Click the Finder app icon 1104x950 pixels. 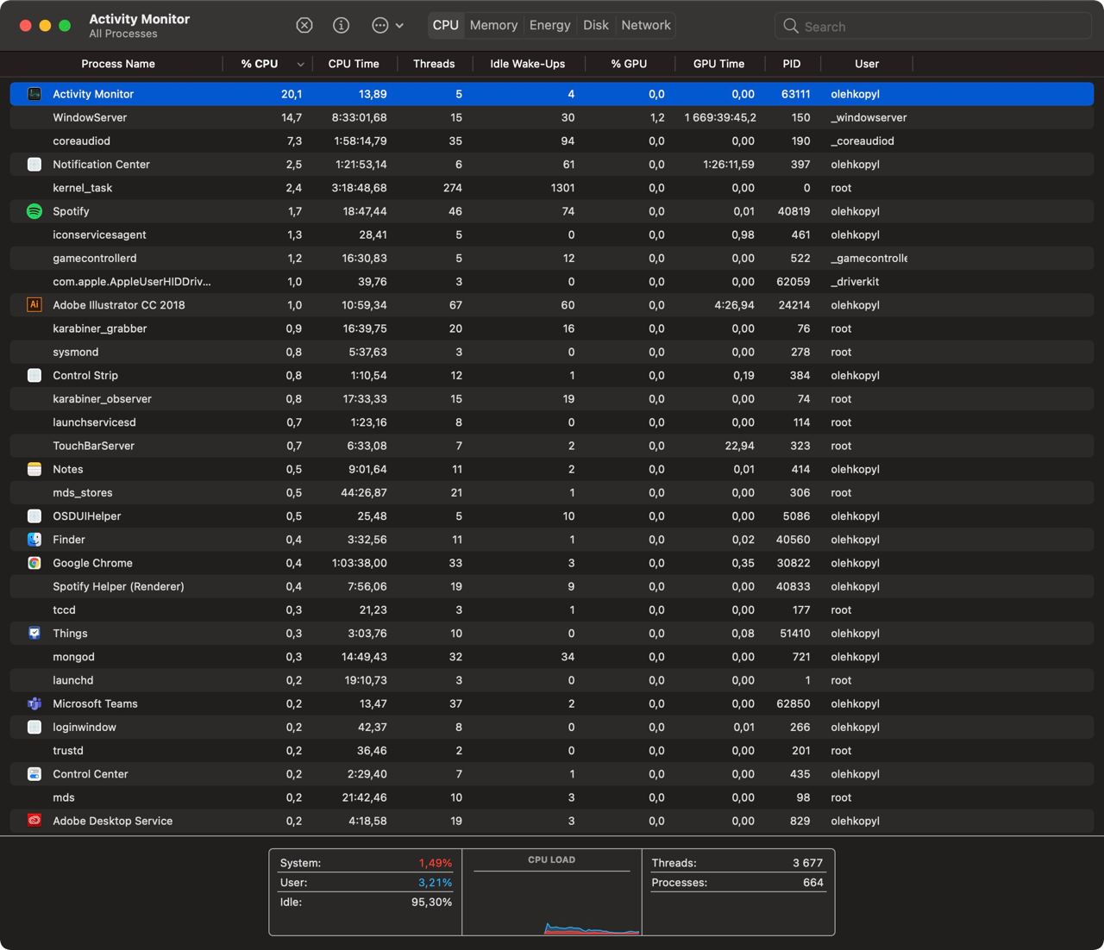pos(34,540)
